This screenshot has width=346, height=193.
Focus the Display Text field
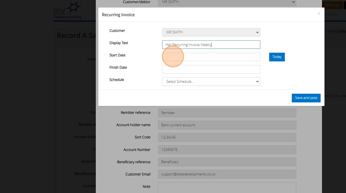pos(211,45)
